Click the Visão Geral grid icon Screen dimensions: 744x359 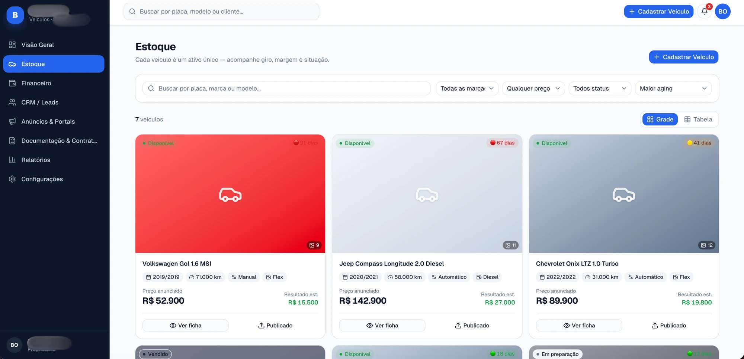pos(12,45)
